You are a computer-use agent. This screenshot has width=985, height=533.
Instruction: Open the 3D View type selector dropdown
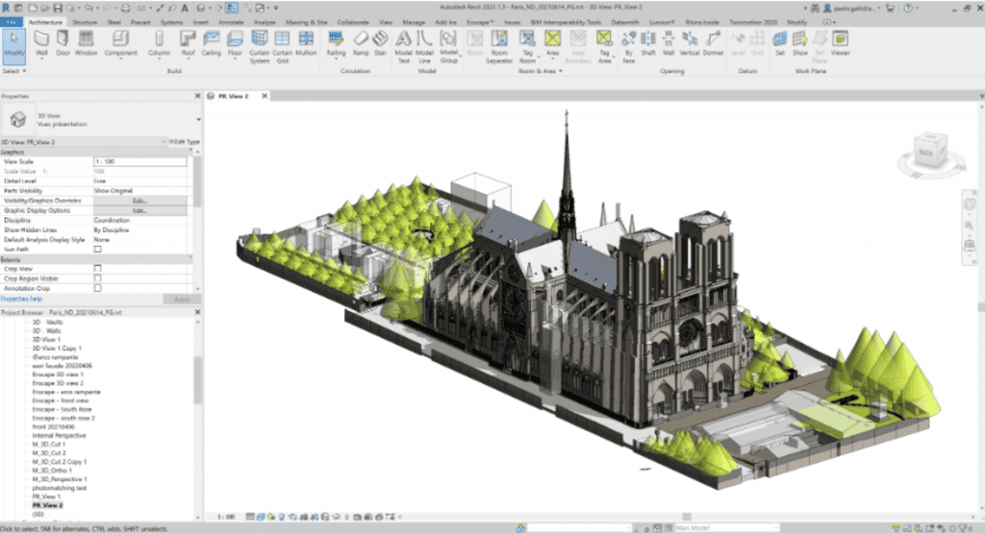tap(197, 120)
